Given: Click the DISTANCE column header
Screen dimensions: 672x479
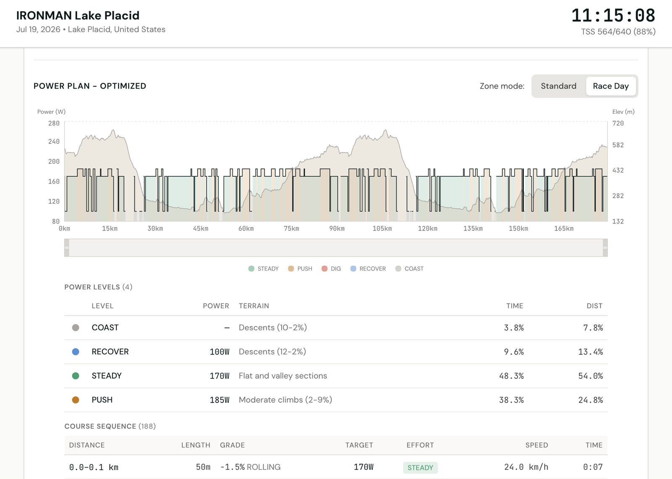Looking at the screenshot, I should (87, 445).
